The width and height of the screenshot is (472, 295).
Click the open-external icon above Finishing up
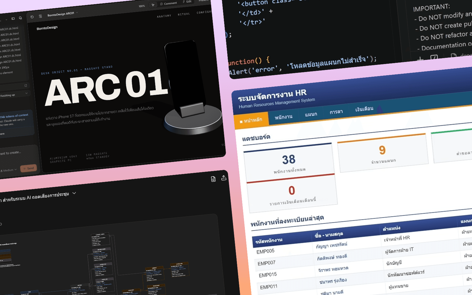pyautogui.click(x=26, y=86)
